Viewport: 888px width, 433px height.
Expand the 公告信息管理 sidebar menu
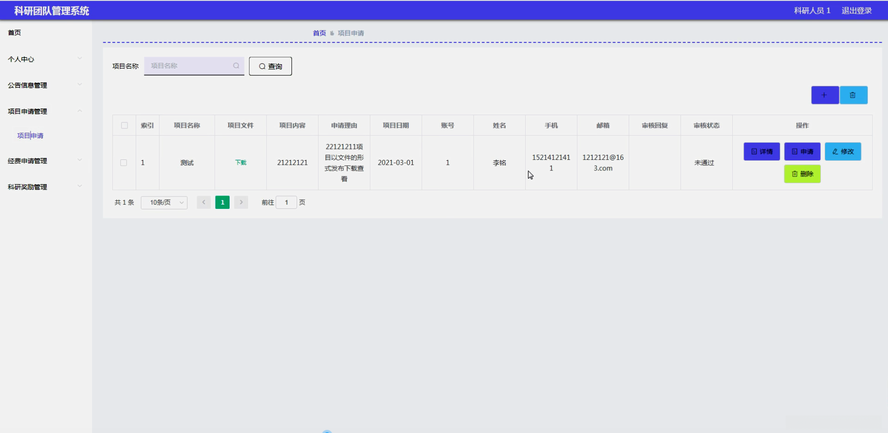coord(46,85)
